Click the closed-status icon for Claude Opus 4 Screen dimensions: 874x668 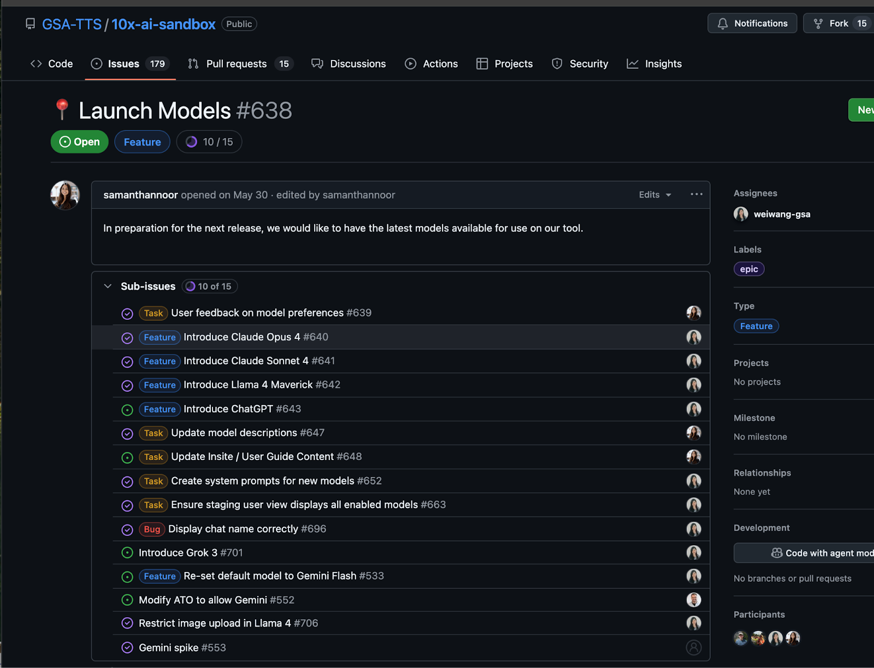(127, 338)
